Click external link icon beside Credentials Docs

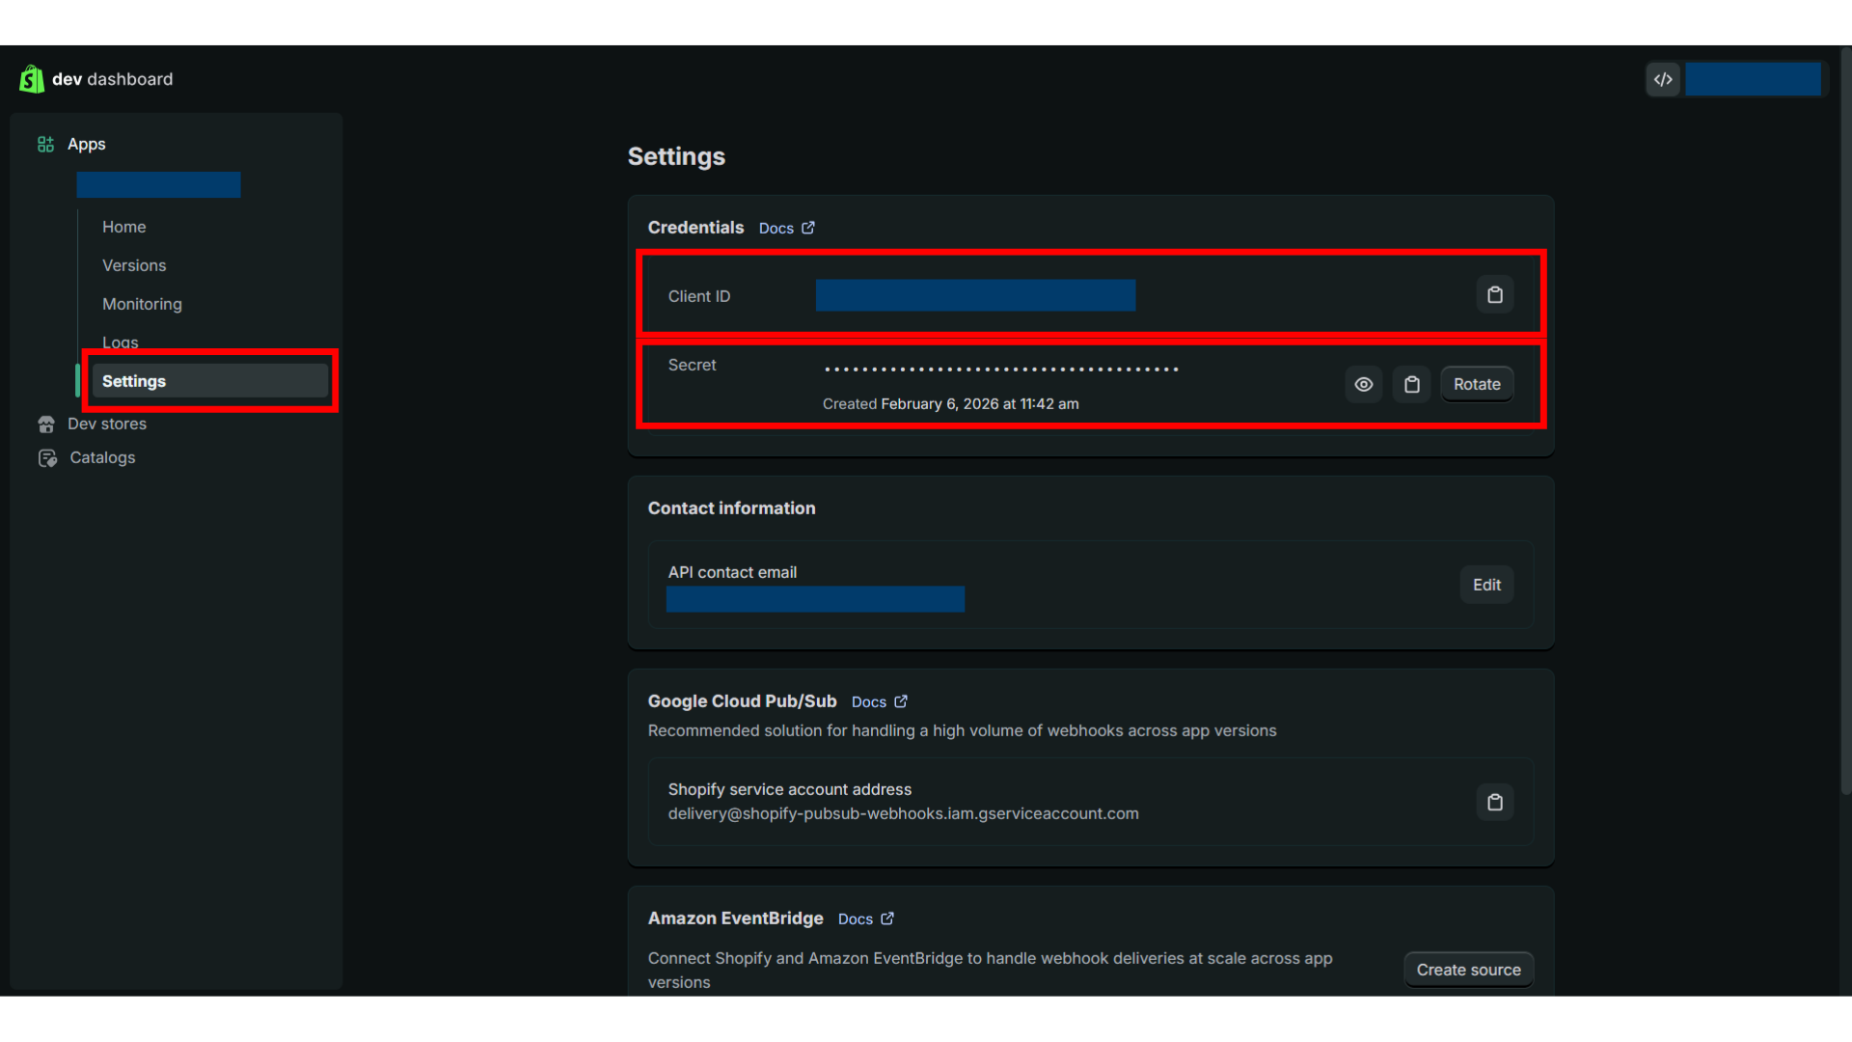click(808, 228)
